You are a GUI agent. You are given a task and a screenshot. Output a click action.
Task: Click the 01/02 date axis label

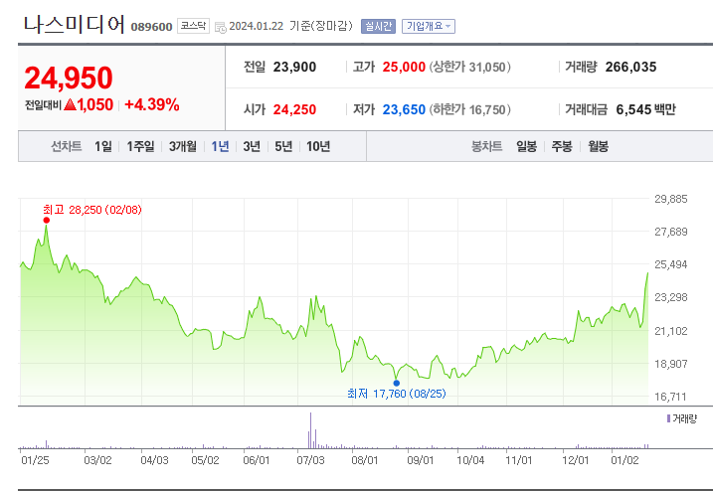coord(624,460)
